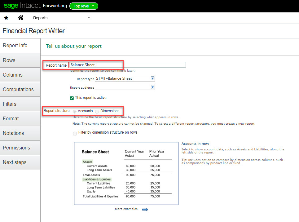Open the Top level entity dropdown
Screen dimensions: 299x222
(x=84, y=6)
